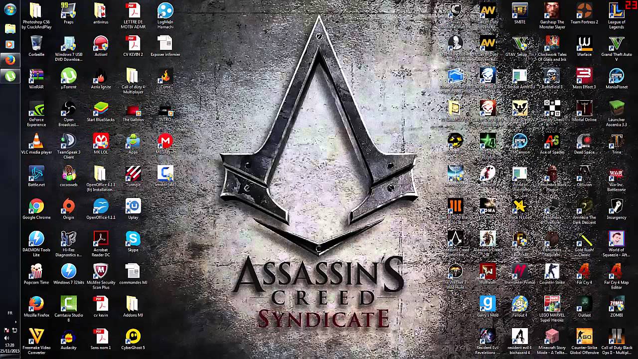Image resolution: width=638 pixels, height=359 pixels.
Task: Open ManiaPlanet shortcut
Action: pos(617,79)
